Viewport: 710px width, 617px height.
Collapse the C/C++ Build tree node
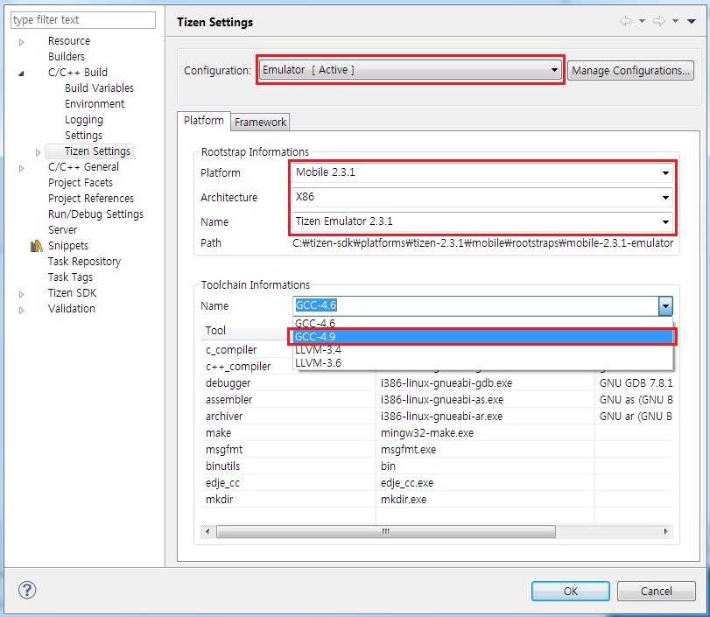click(21, 74)
